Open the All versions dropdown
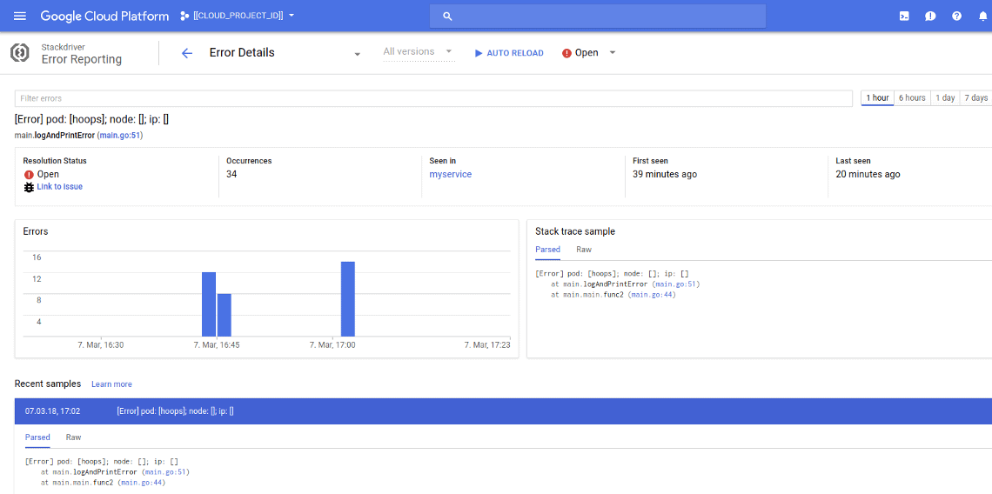 pos(419,52)
